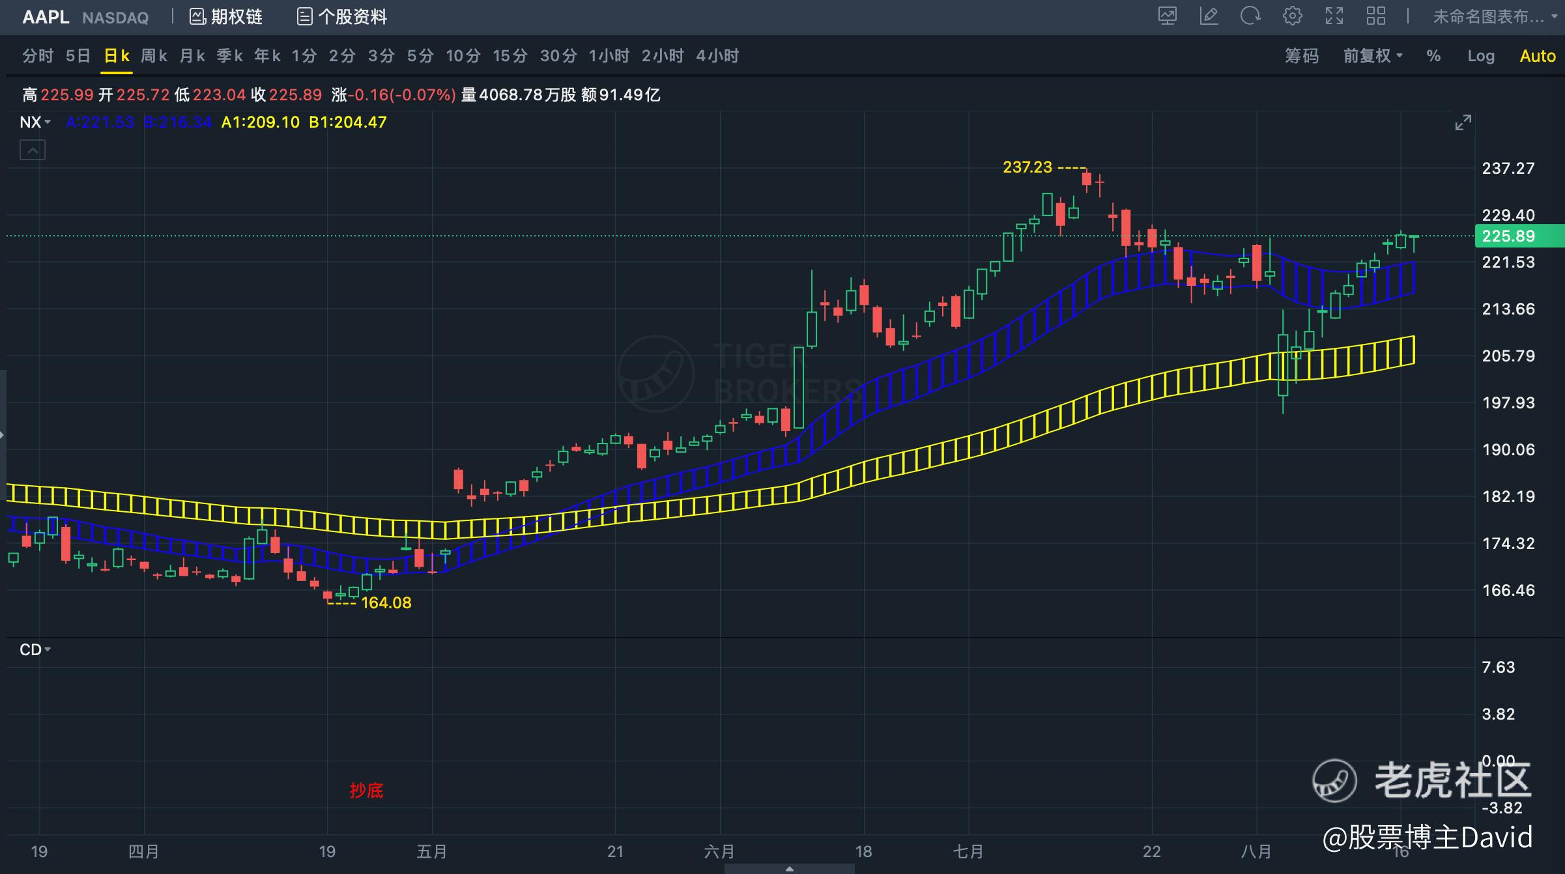Open chart settings gear icon
This screenshot has height=874, width=1565.
tap(1293, 16)
